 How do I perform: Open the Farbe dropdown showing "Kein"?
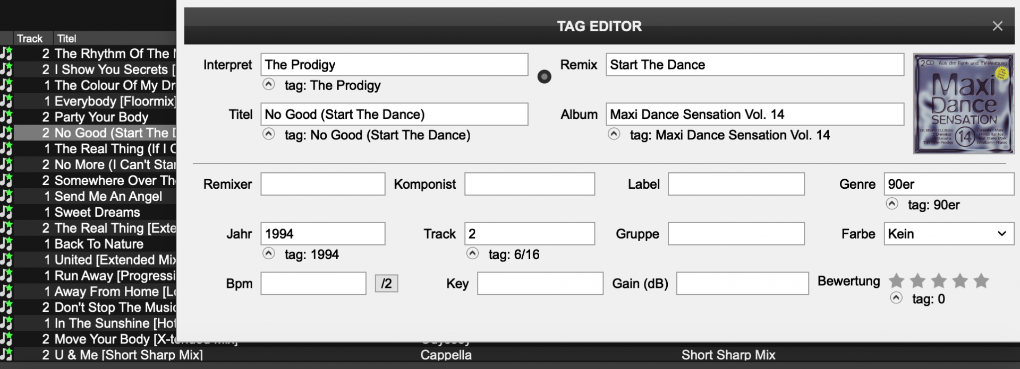[x=948, y=233]
